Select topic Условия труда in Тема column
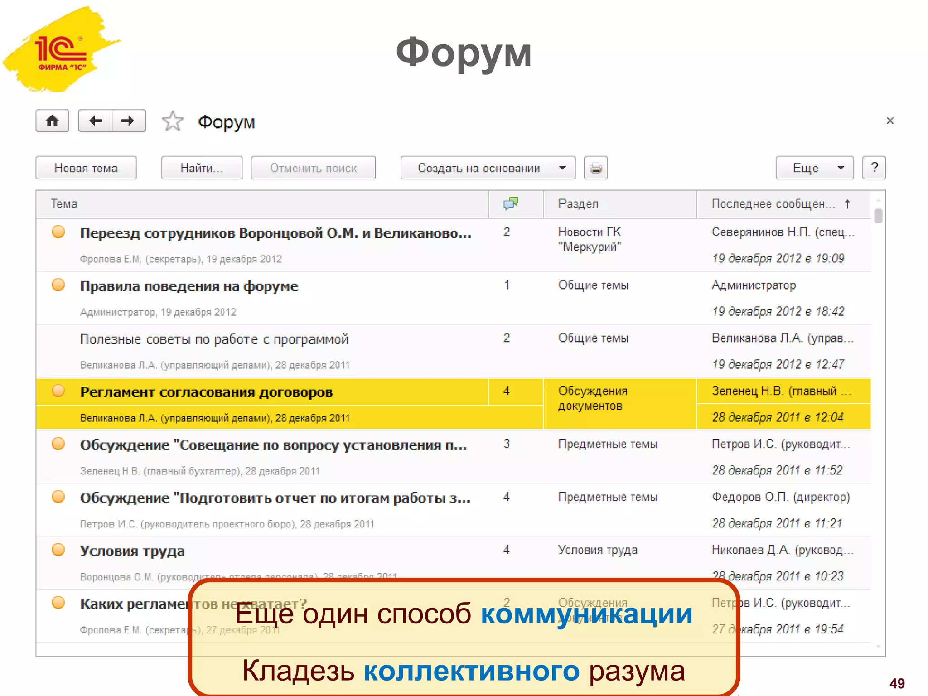This screenshot has width=928, height=696. [x=132, y=551]
